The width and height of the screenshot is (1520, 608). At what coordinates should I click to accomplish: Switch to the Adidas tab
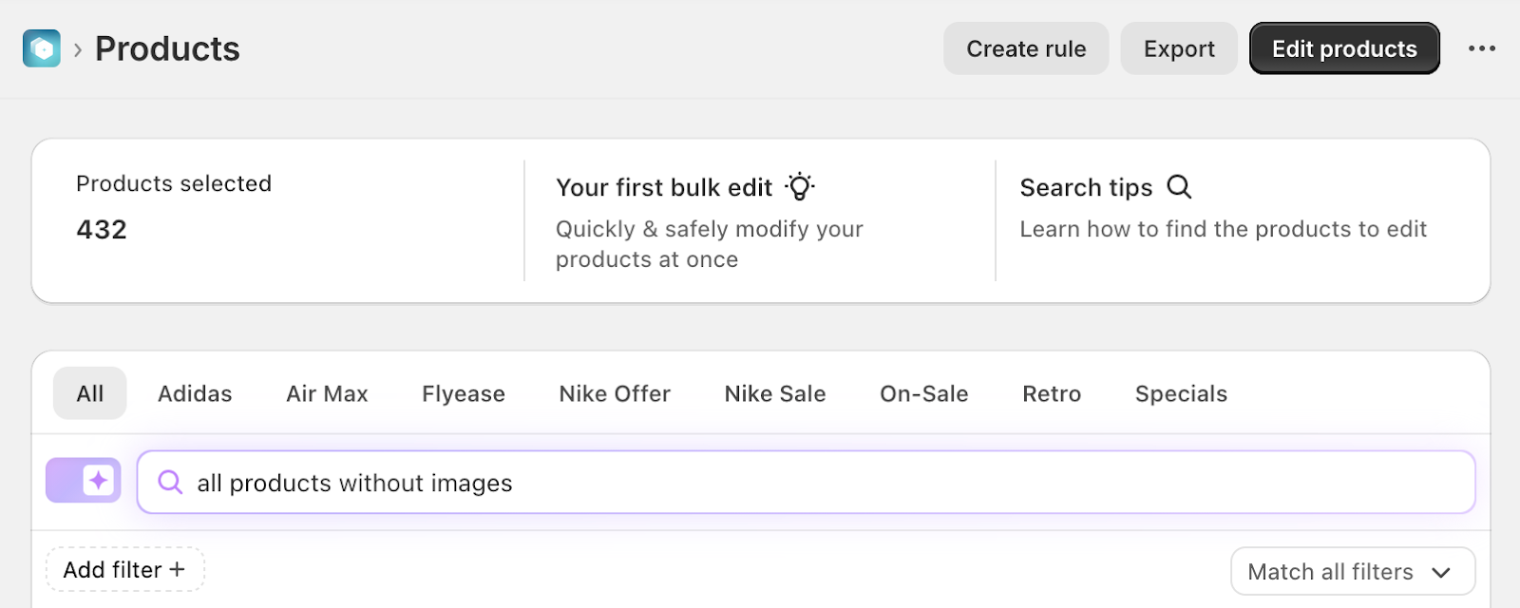click(195, 393)
